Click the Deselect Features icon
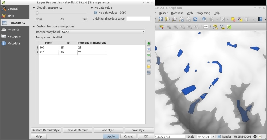The width and height of the screenshot is (267, 140). [x=233, y=19]
